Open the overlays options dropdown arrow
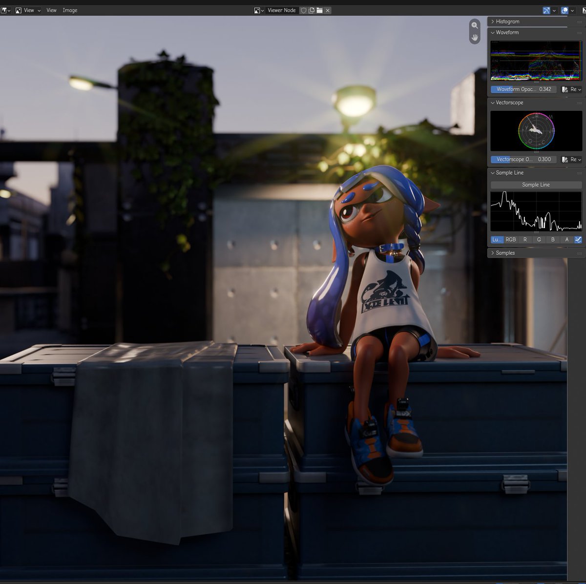The height and width of the screenshot is (584, 586). 572,10
